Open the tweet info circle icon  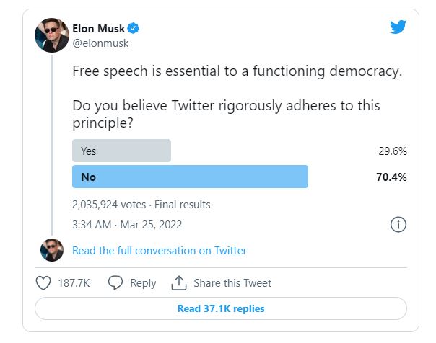coord(398,224)
